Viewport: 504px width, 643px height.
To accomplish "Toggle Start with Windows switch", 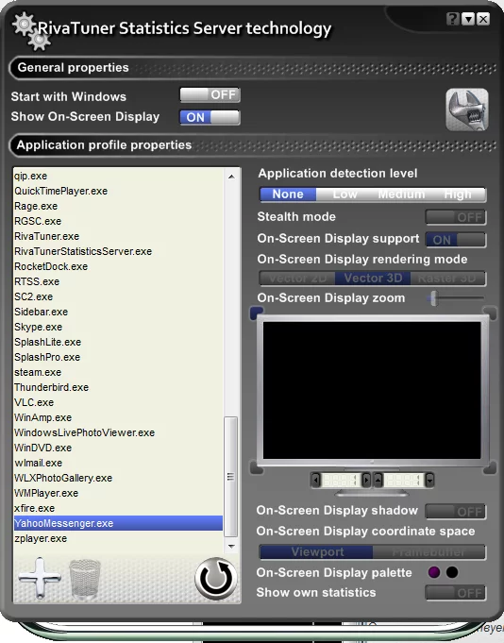I will pyautogui.click(x=210, y=95).
